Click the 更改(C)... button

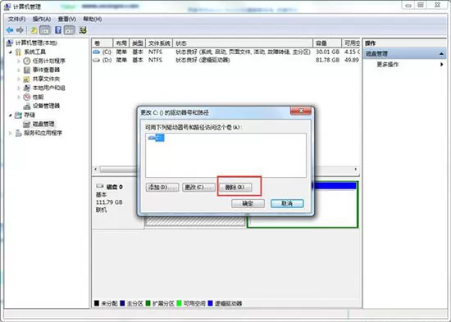tap(198, 188)
